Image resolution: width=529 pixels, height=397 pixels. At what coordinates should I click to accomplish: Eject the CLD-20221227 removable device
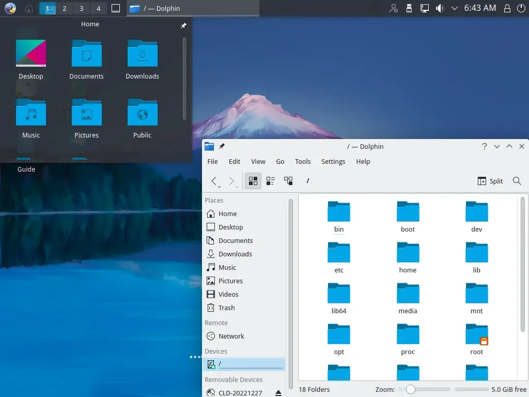tap(278, 393)
